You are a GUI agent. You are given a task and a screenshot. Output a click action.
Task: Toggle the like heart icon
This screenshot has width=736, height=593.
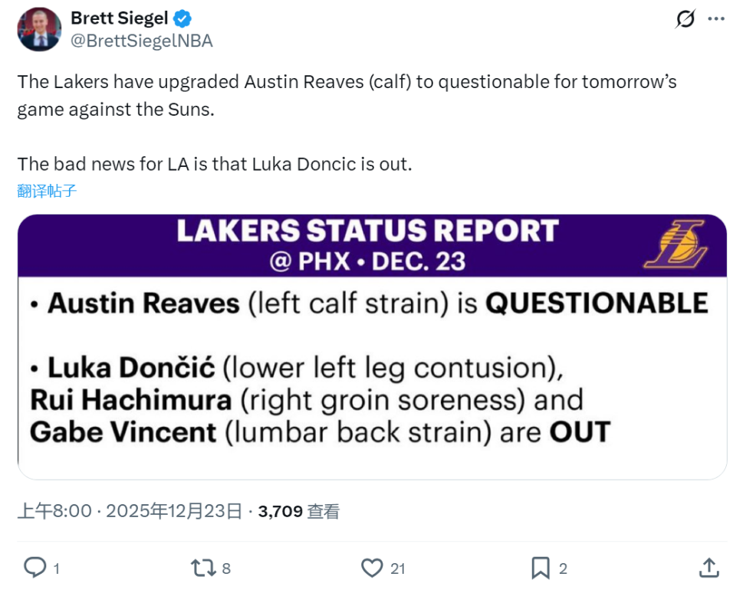pyautogui.click(x=372, y=568)
